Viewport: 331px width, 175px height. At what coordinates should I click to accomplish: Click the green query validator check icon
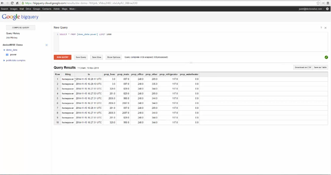coord(326,57)
